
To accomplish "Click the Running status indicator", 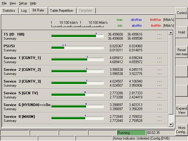I will 131,133.
